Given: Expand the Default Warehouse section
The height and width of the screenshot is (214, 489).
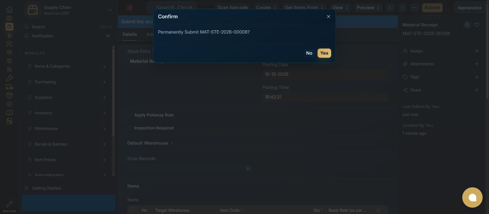Looking at the screenshot, I should tap(150, 143).
